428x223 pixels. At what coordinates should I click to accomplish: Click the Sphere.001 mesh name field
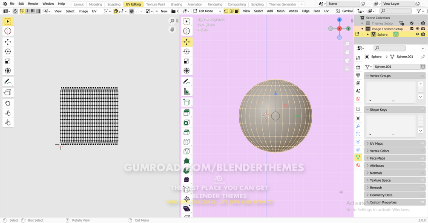[396, 66]
